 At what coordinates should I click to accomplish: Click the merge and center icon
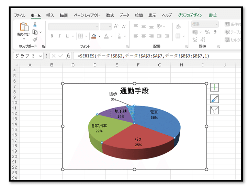(178, 36)
